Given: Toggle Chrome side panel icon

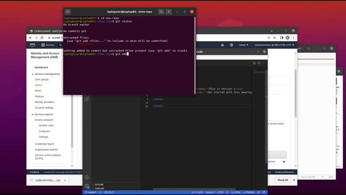Looking at the screenshot, I should [282, 38].
